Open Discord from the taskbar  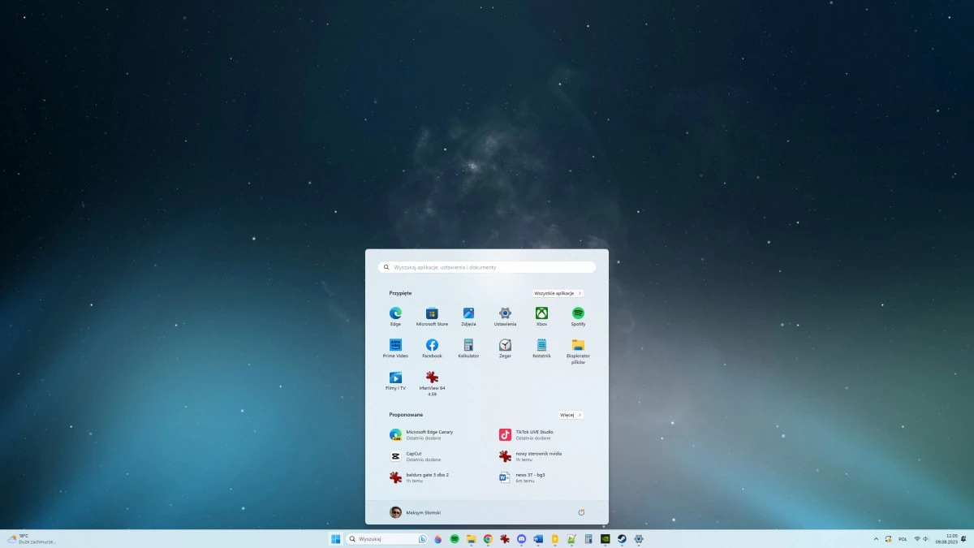(521, 538)
